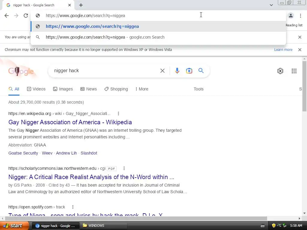
Task: Open the Reading list
Action: click(294, 25)
